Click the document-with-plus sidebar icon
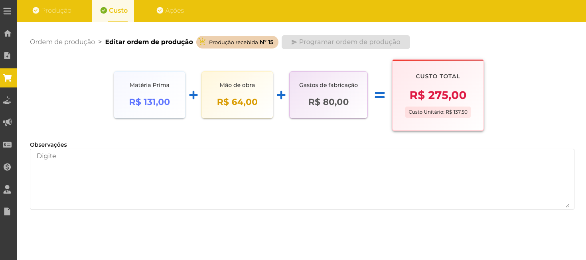This screenshot has width=586, height=260. click(x=7, y=56)
